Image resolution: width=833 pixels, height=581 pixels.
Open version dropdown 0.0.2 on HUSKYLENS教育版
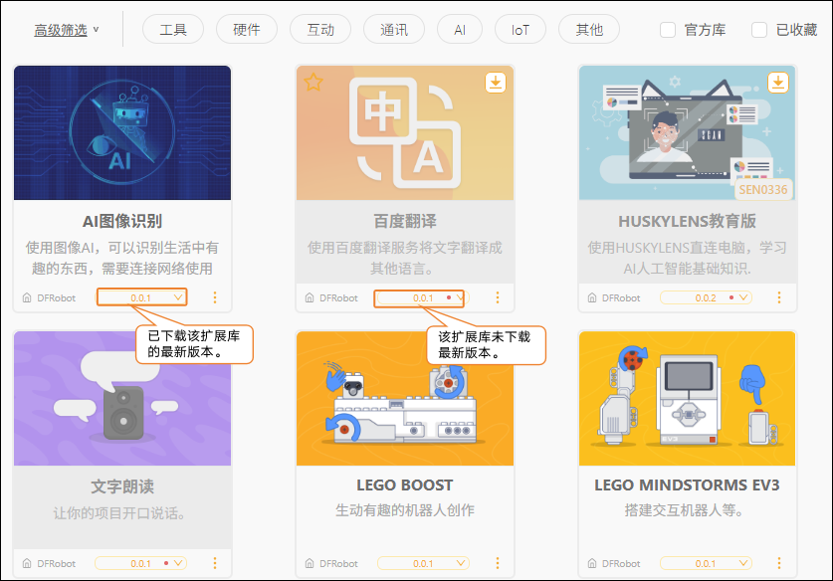click(x=706, y=297)
